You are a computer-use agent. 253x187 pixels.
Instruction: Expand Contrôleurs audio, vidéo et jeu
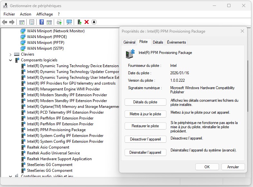11,176
